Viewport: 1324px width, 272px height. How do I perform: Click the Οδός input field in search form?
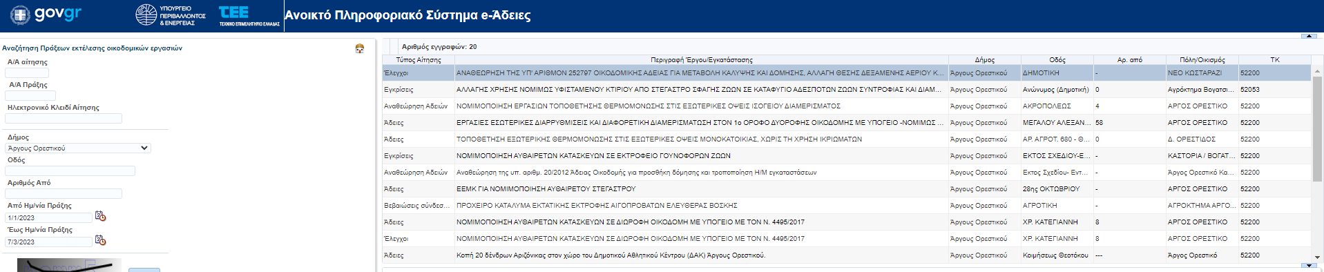(70, 171)
